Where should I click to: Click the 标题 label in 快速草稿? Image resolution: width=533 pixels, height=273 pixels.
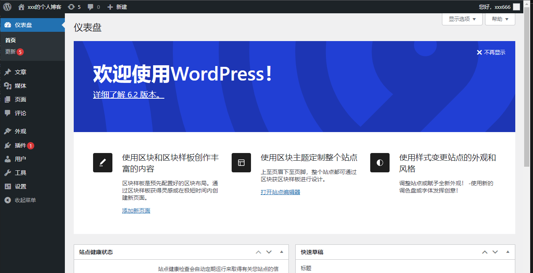[306, 268]
